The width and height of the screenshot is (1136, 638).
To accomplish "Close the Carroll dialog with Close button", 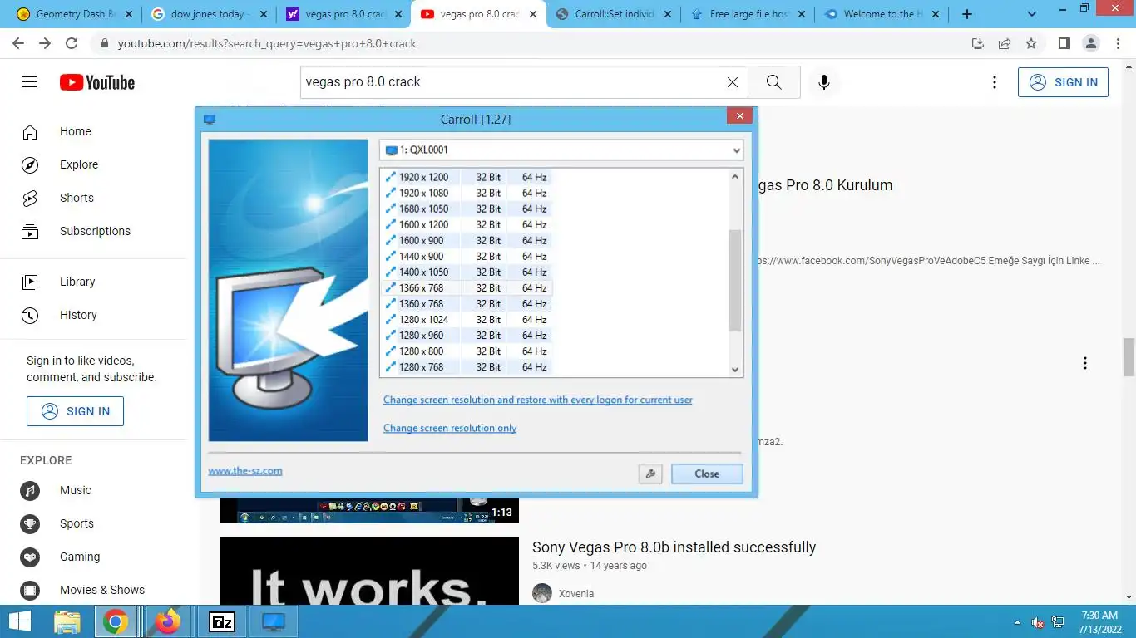I will [x=707, y=474].
